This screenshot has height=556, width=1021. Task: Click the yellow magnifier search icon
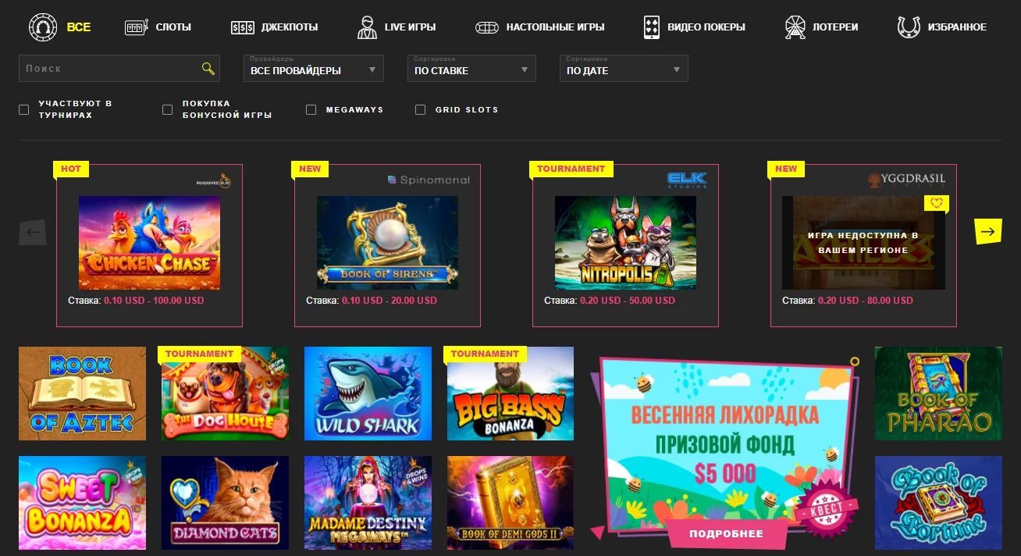[x=208, y=69]
